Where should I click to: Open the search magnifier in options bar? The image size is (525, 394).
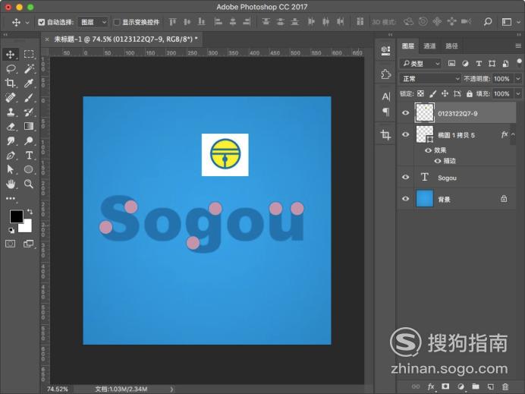pos(488,22)
